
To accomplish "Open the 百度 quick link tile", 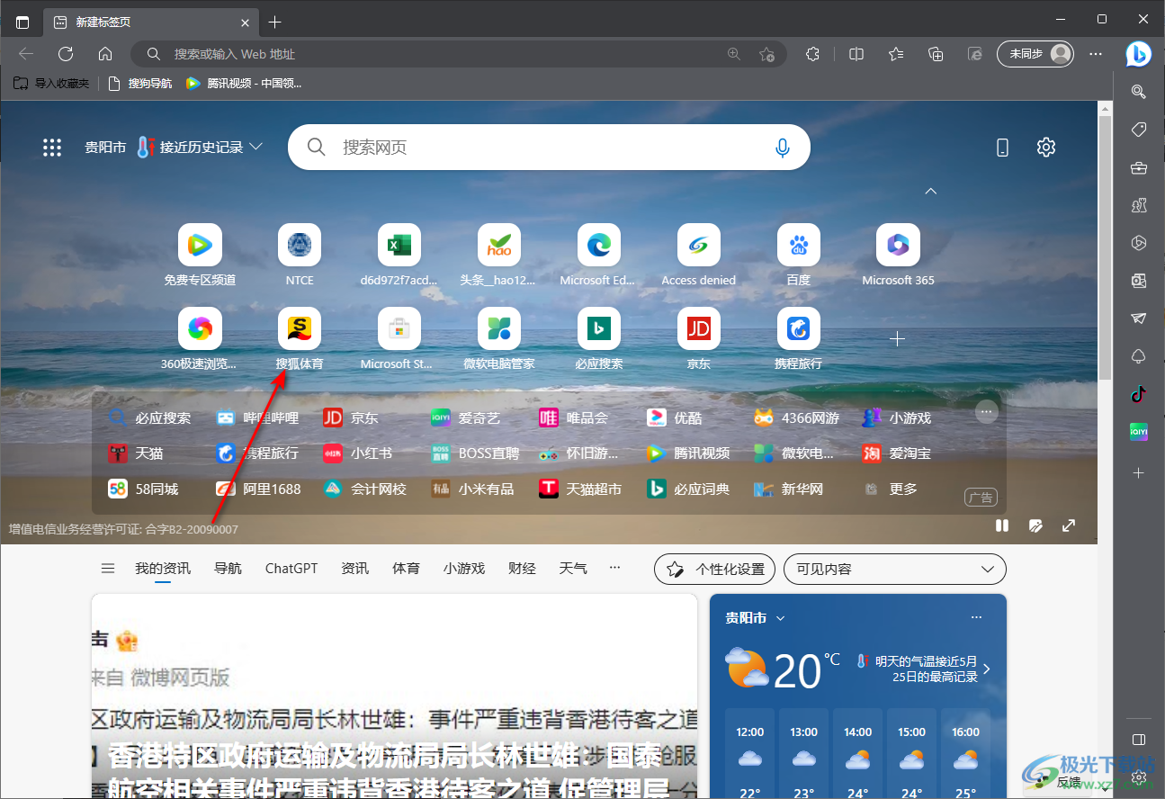I will [799, 255].
